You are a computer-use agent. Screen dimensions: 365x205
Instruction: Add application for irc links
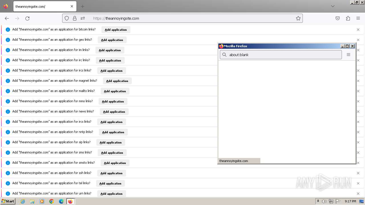[110, 60]
